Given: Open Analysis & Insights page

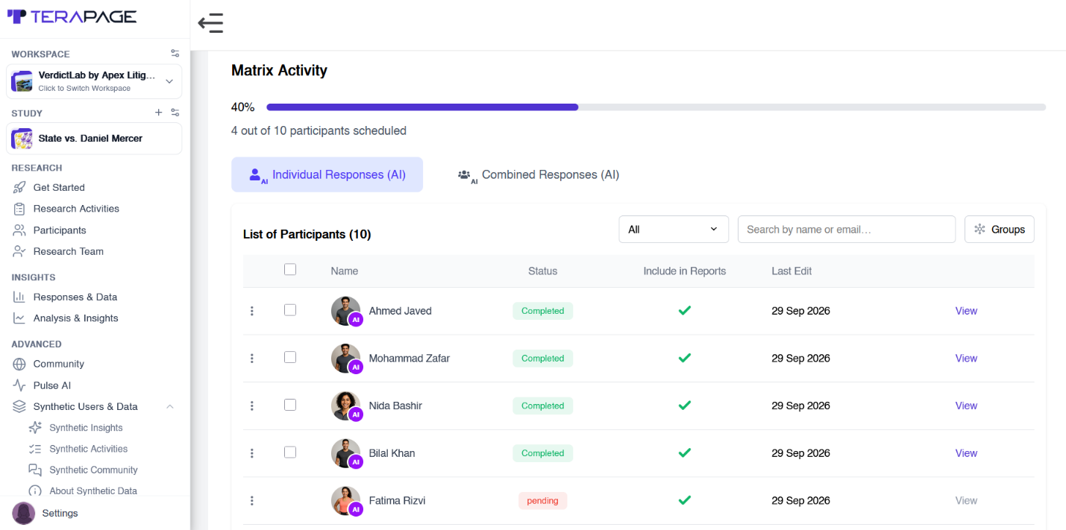Looking at the screenshot, I should tap(75, 318).
